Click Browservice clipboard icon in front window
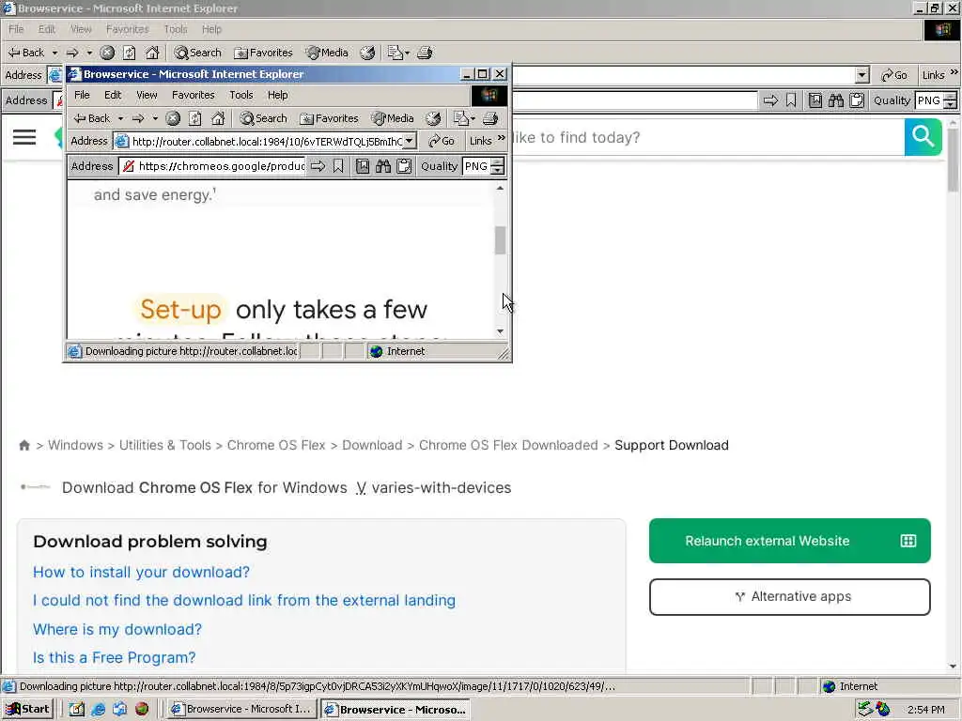Screen dimensions: 962x721 [404, 166]
